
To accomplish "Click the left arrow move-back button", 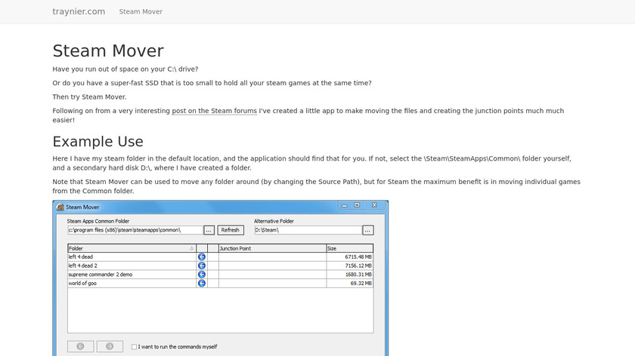I will [81, 346].
